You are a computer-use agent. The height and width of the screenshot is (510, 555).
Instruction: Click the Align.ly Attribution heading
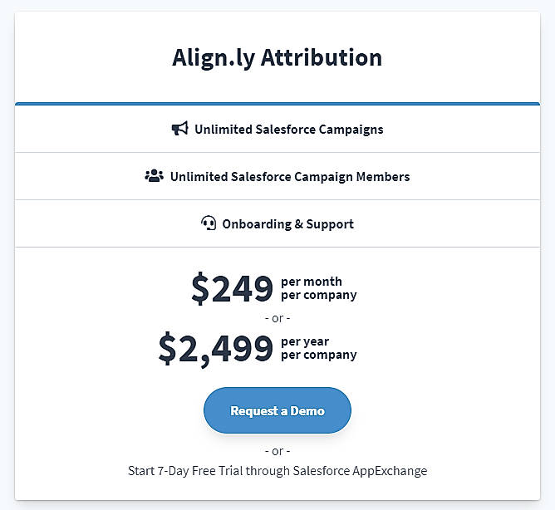pos(277,57)
